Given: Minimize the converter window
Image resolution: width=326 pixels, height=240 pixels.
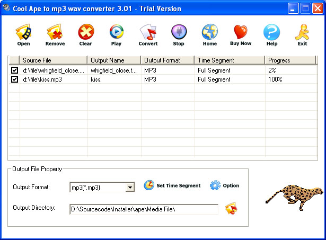Looking at the screenshot, I should (293, 8).
